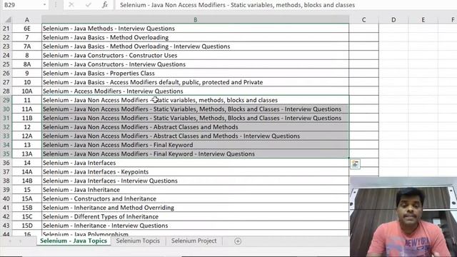Screen dimensions: 457x257
Task: Click cell 'Selenium - Java Basics - Method Overloading'
Action: [195, 38]
